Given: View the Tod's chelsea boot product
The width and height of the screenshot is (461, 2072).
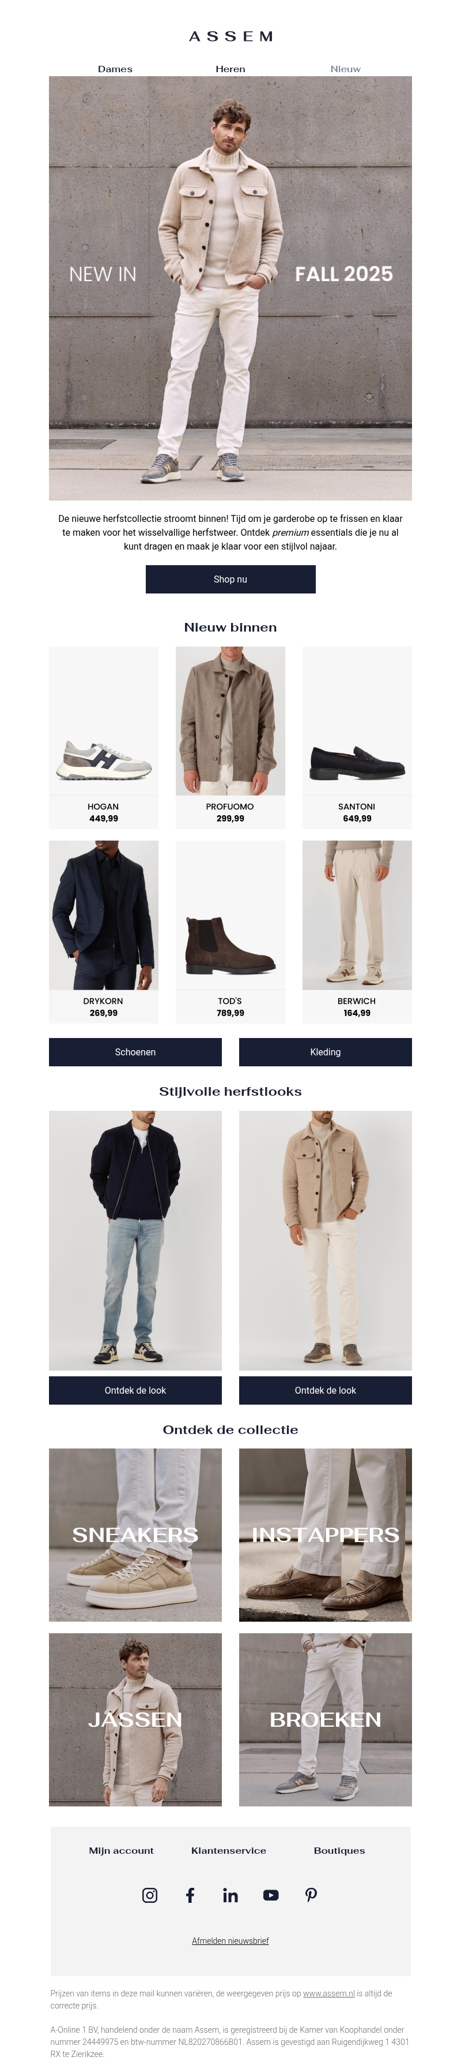Looking at the screenshot, I should [x=231, y=916].
